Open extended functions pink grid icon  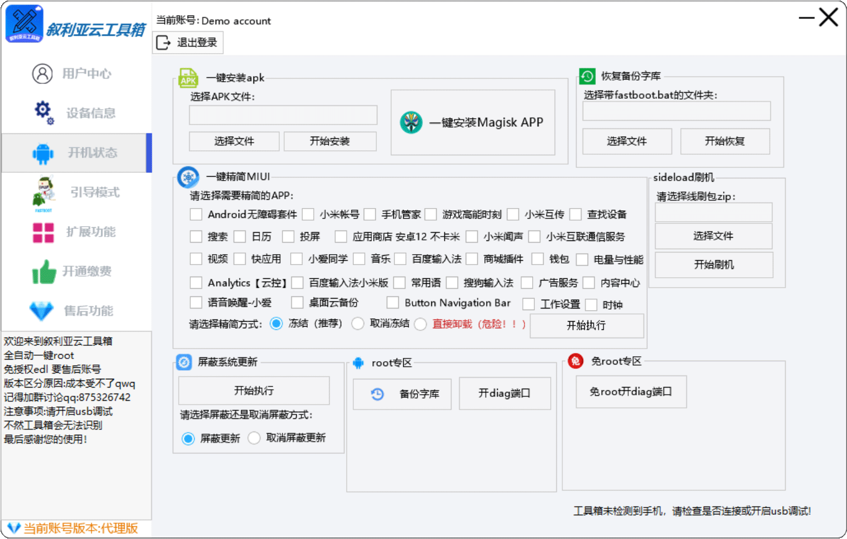click(x=43, y=232)
